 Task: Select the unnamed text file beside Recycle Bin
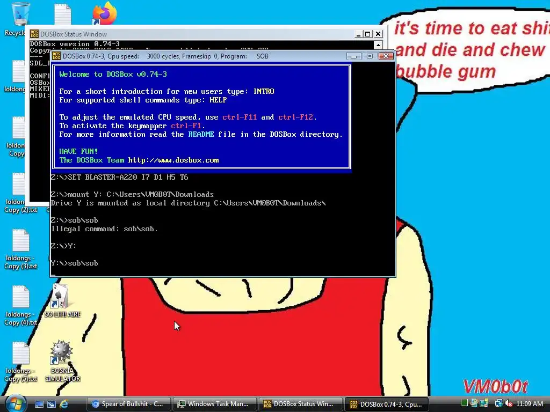point(63,13)
